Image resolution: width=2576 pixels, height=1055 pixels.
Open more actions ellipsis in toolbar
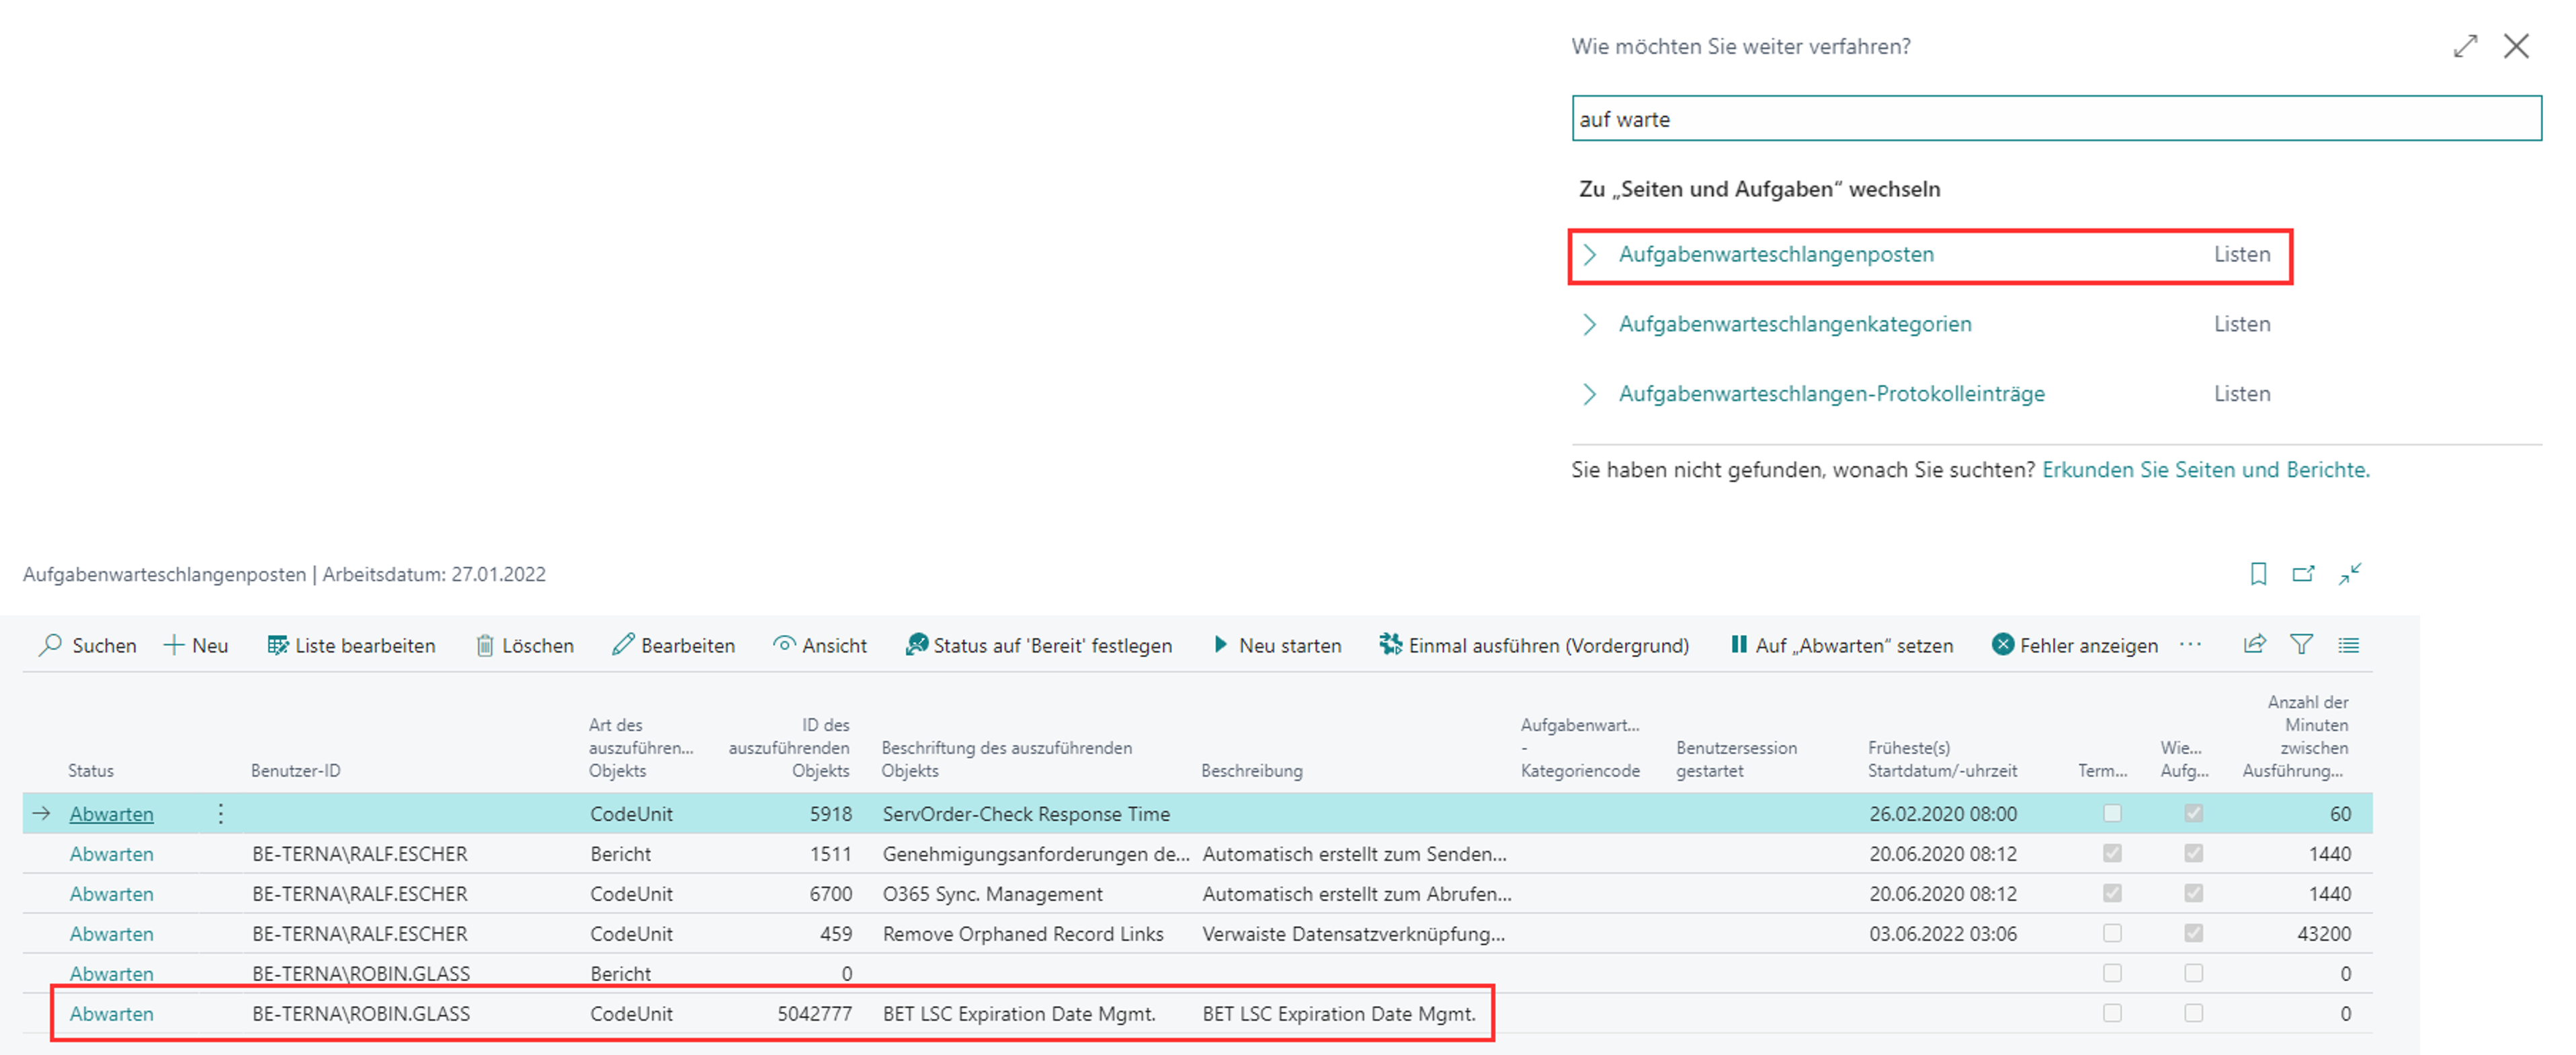(2190, 645)
